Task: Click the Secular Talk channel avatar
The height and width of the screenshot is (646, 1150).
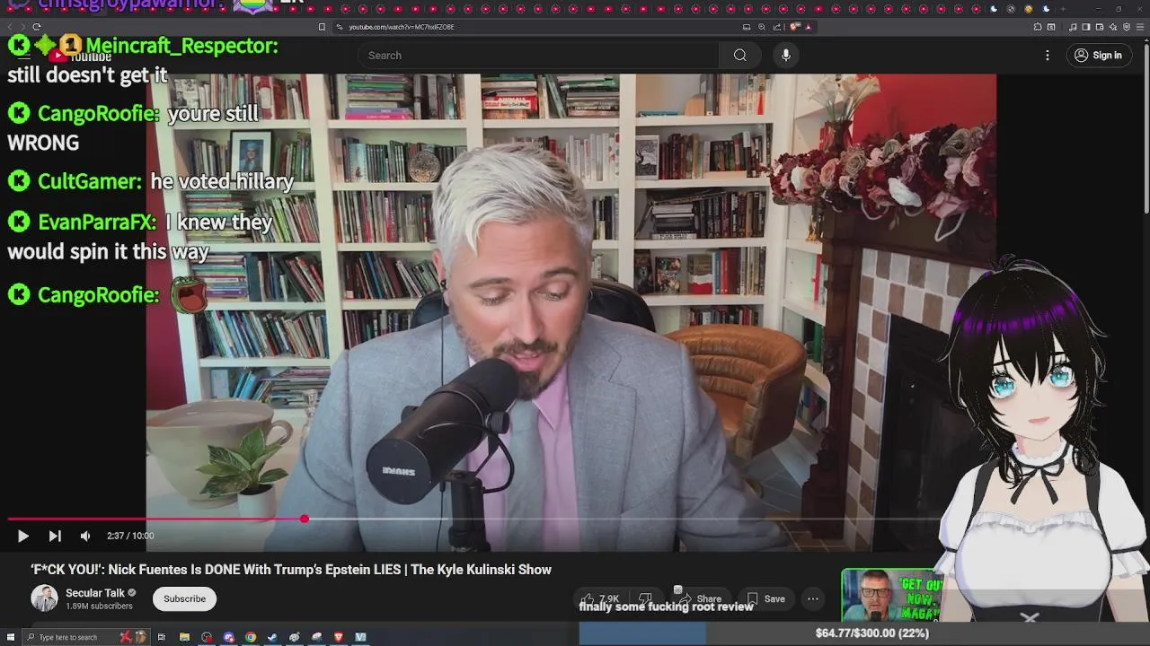Action: click(44, 598)
